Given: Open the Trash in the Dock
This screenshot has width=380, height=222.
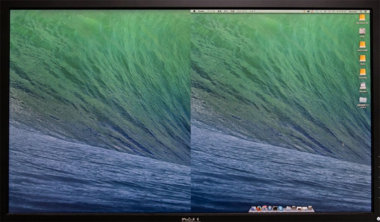Looking at the screenshot, I should pyautogui.click(x=310, y=208).
